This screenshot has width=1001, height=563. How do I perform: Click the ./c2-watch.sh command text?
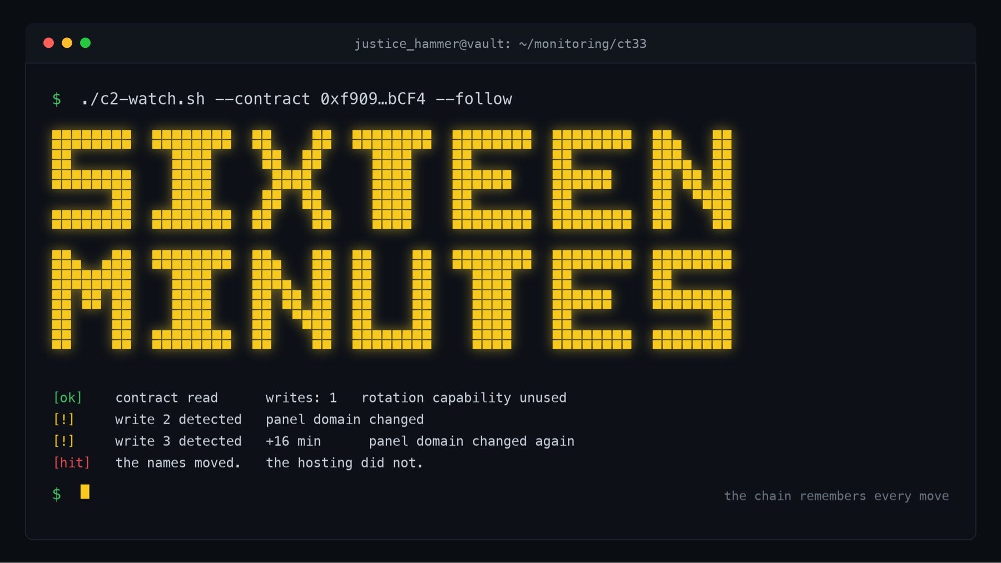pyautogui.click(x=142, y=99)
